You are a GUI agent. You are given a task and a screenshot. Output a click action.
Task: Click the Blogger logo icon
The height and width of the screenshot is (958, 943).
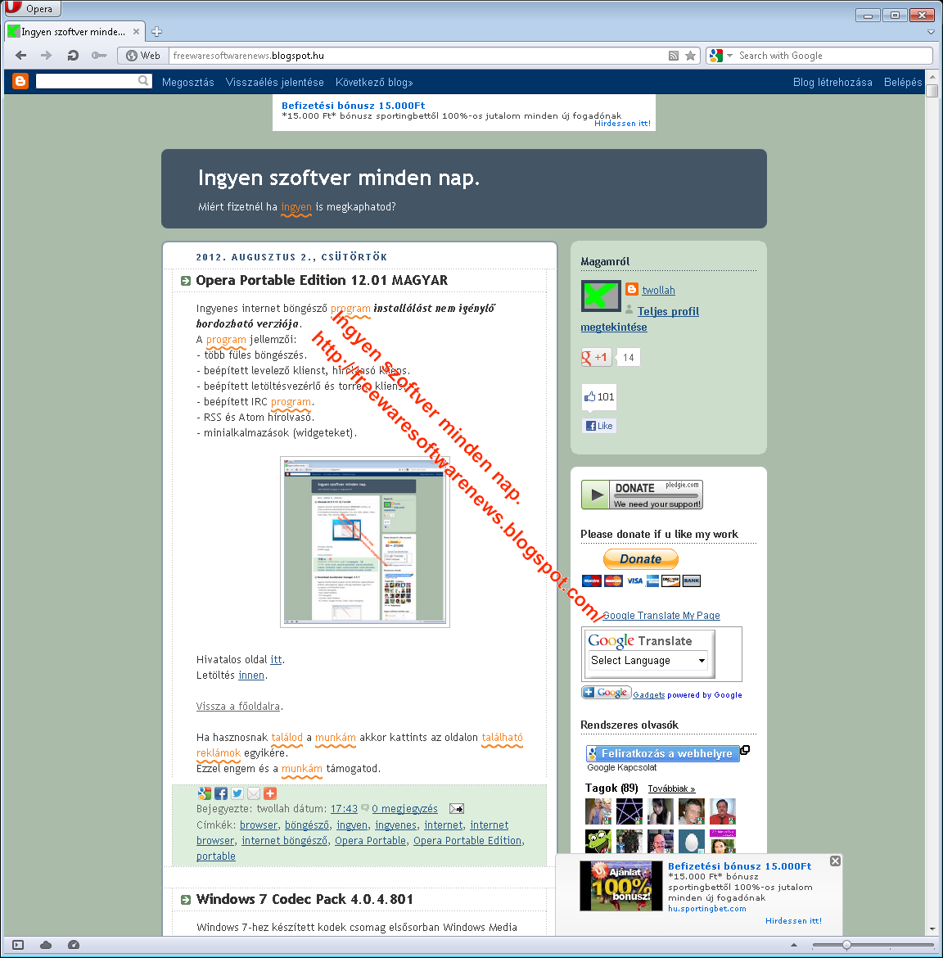pos(20,81)
